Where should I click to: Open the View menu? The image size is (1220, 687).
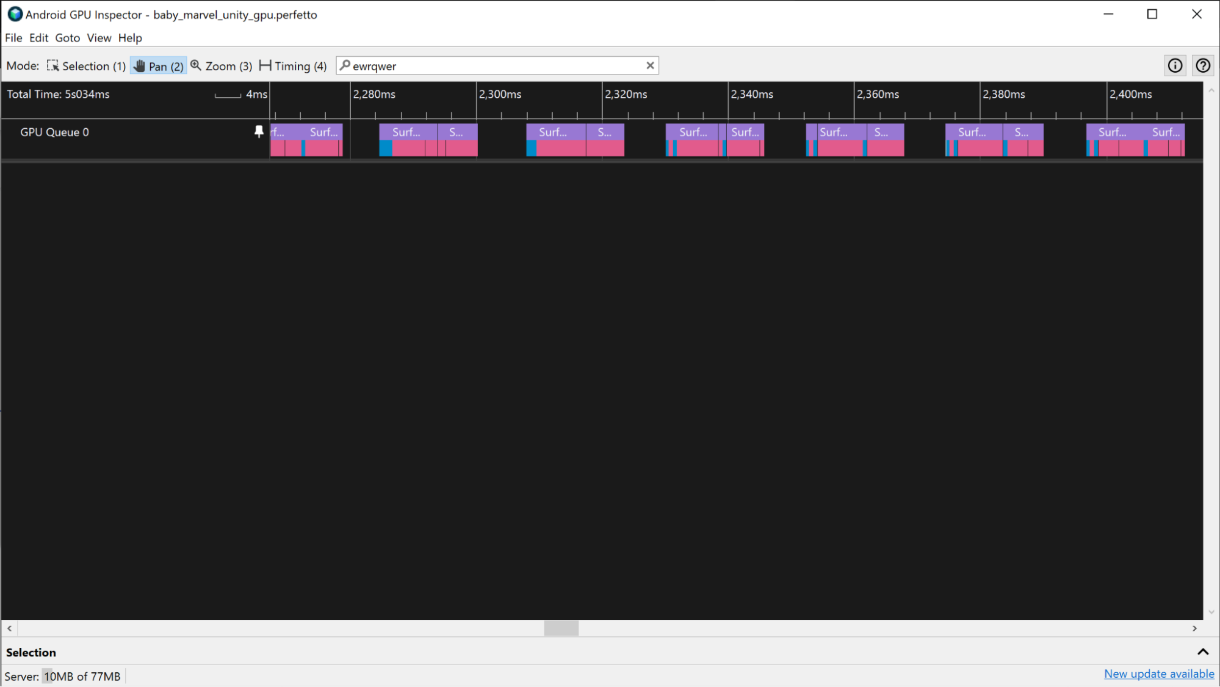tap(99, 38)
